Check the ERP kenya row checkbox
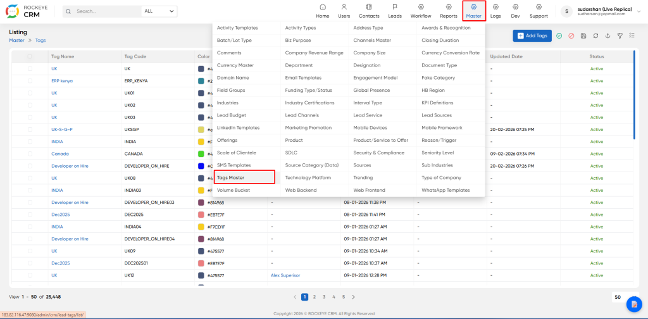Viewport: 648px width, 319px height. click(30, 81)
